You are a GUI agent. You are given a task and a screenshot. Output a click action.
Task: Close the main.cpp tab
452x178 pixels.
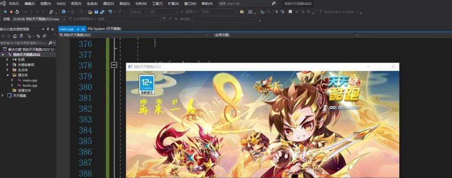point(83,29)
